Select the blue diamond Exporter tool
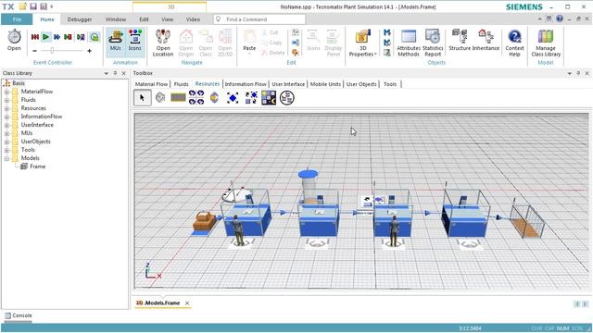Screen dimensions: 593x333 233,98
